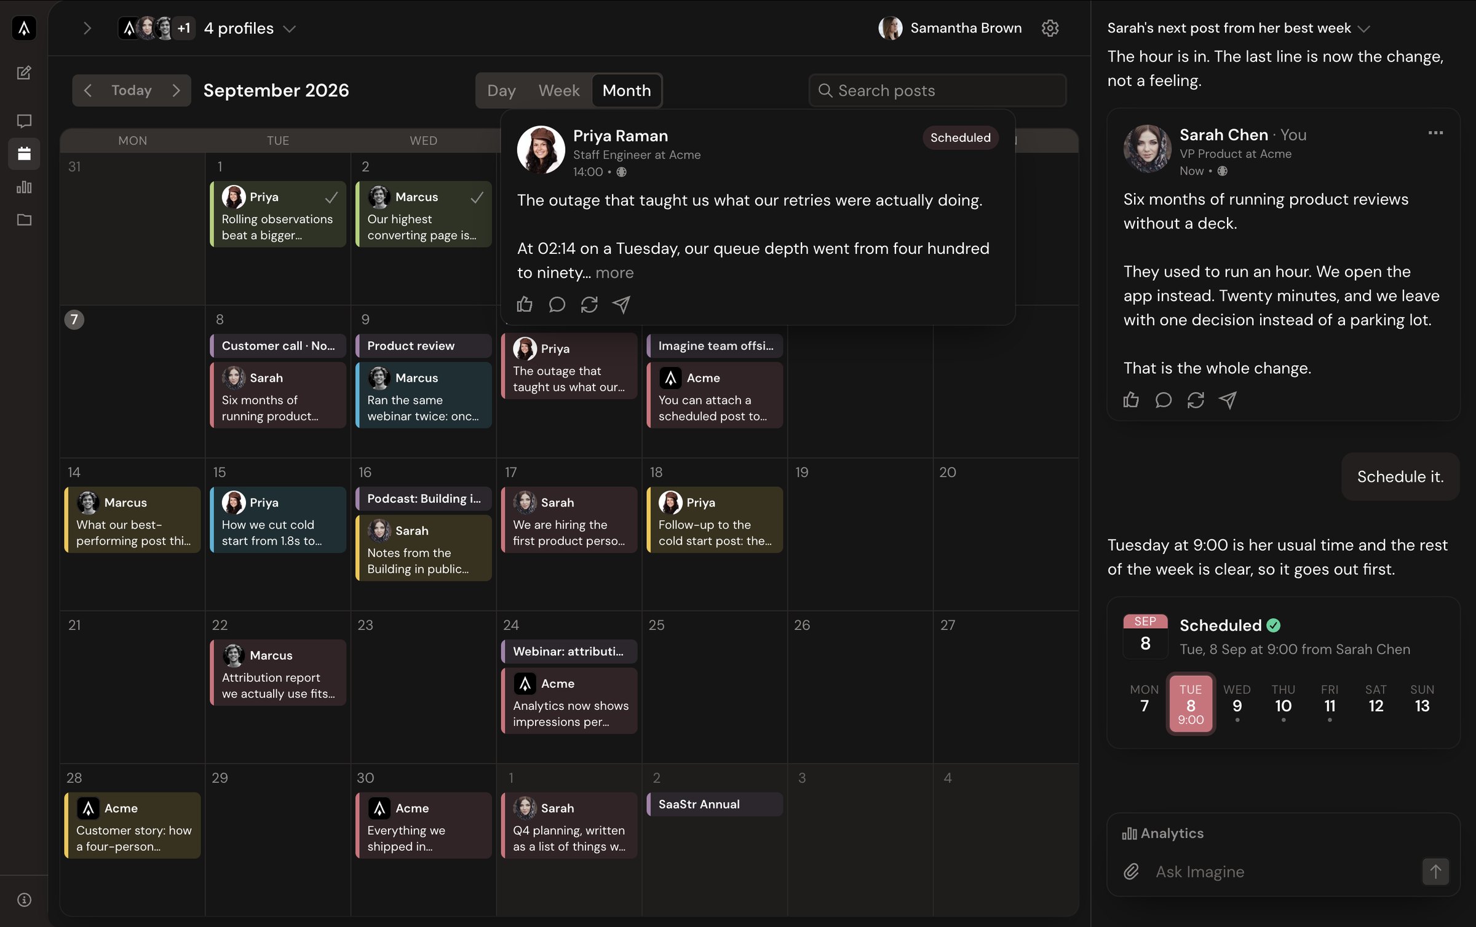Select MON 7 in week strip
Image resolution: width=1476 pixels, height=927 pixels.
click(1144, 700)
